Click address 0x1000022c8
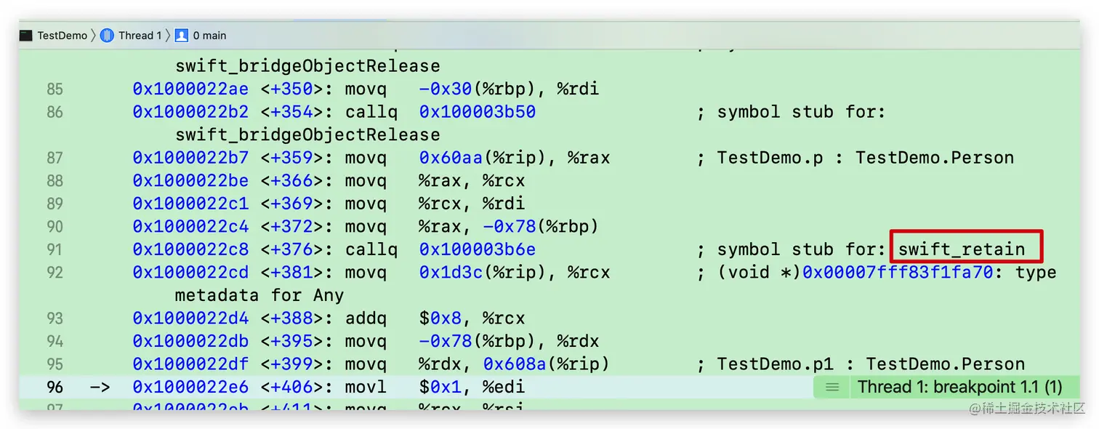 [190, 249]
